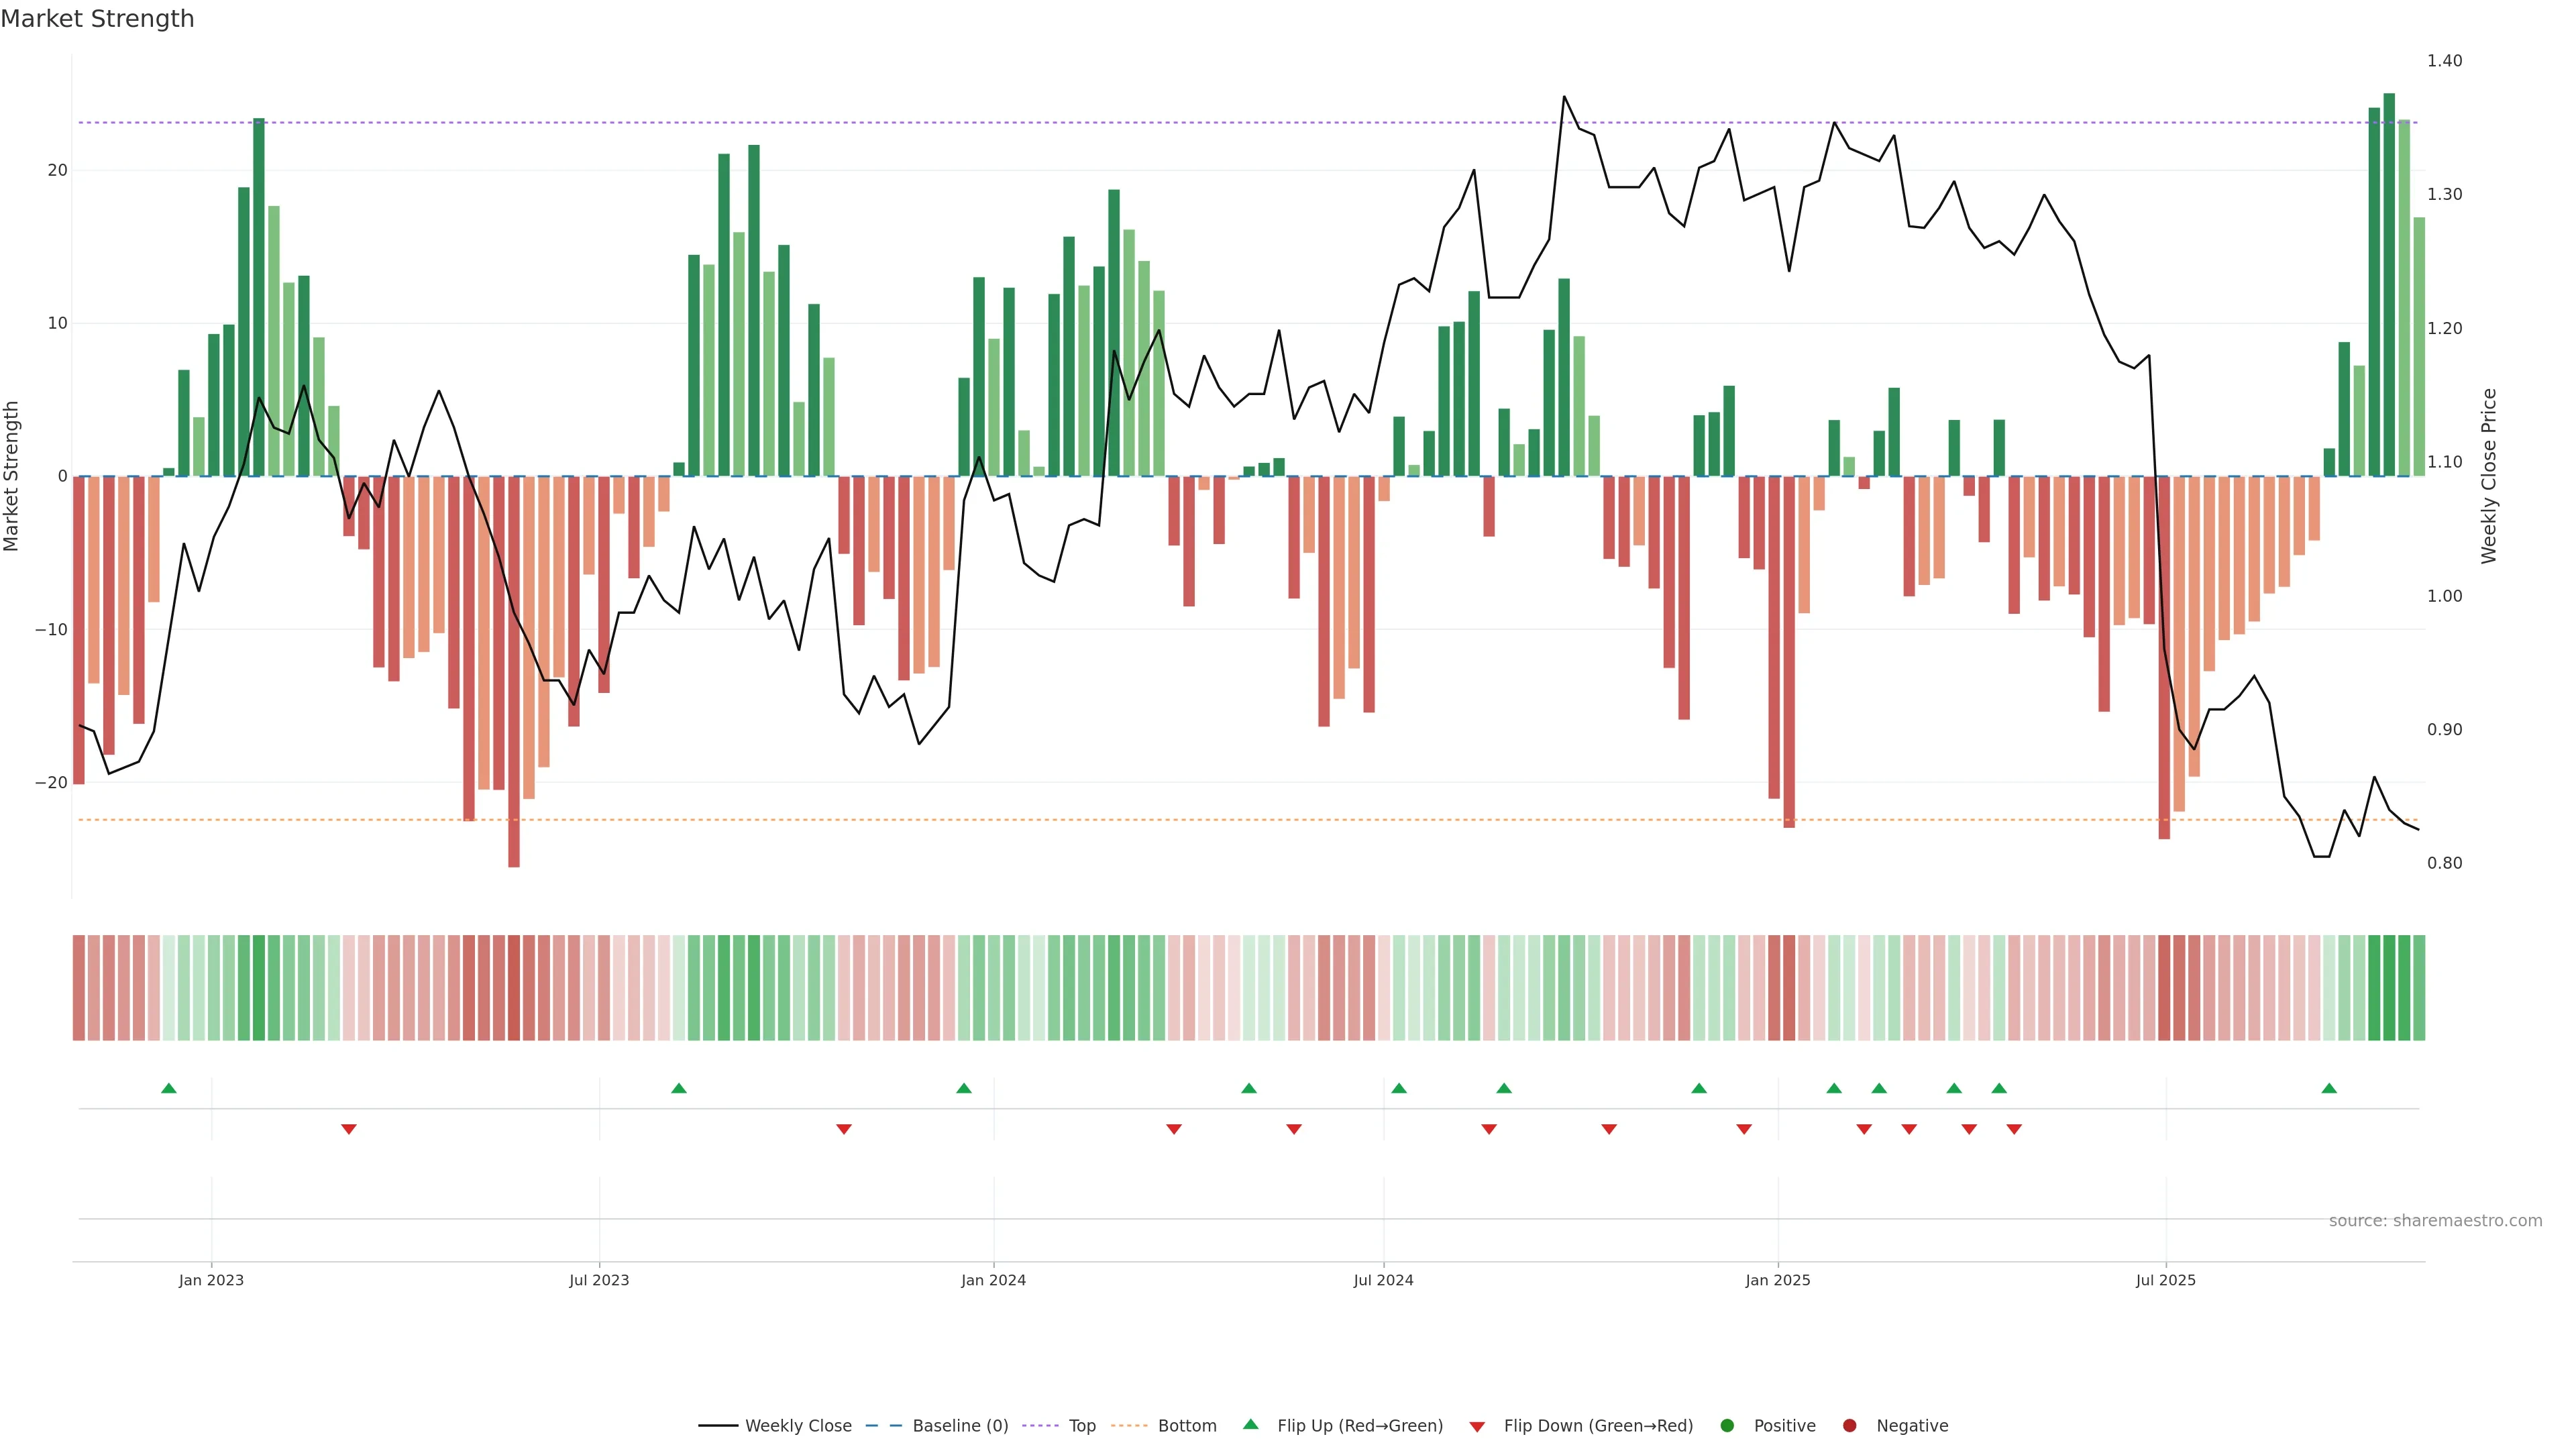Click the Negative red circle legend icon
This screenshot has width=2576, height=1449.
[1849, 1426]
